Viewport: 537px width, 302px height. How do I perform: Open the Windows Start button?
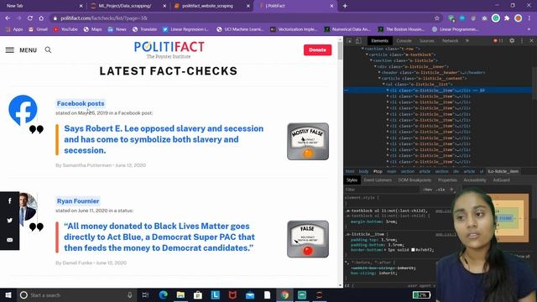click(x=8, y=294)
